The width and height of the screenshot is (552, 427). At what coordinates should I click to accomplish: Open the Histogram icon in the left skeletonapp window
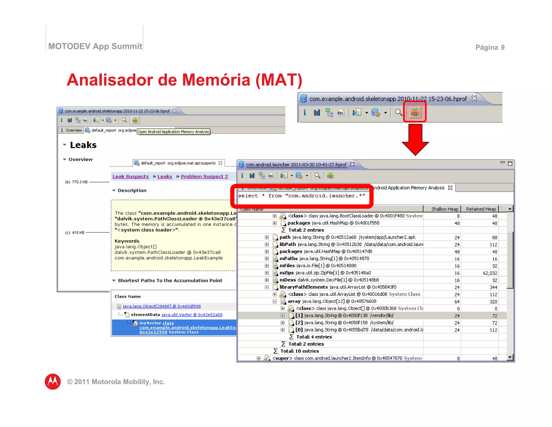click(x=70, y=120)
